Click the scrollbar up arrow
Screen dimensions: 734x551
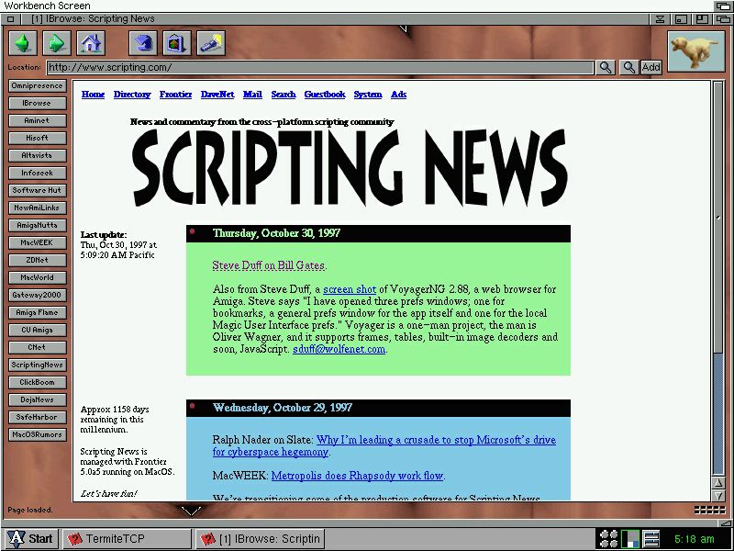pyautogui.click(x=718, y=481)
